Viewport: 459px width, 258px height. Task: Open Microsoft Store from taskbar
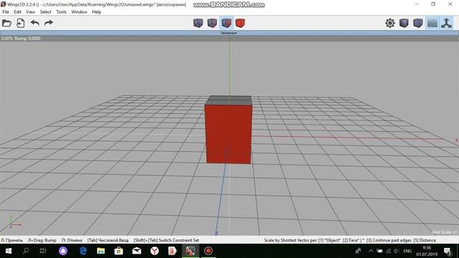point(118,251)
